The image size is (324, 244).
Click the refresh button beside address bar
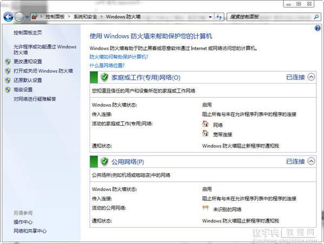click(219, 17)
